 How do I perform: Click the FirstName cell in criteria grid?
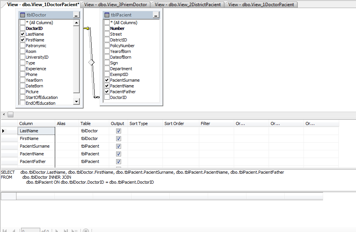[36, 138]
